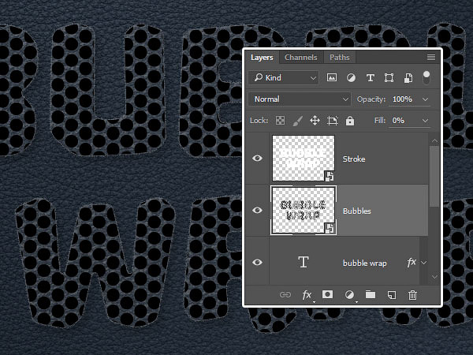This screenshot has height=355, width=473.
Task: Filter layers by adjustment layer type
Action: [351, 78]
